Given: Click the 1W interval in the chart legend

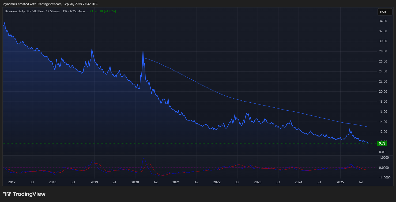Looking at the screenshot, I should click(x=65, y=11).
